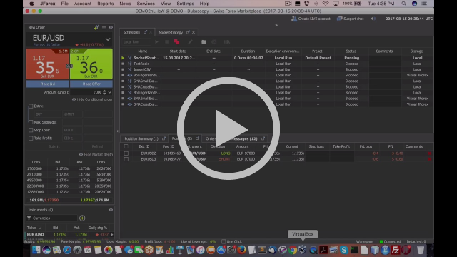
Task: Open Spotlight search in the menu bar
Action: coord(403,4)
